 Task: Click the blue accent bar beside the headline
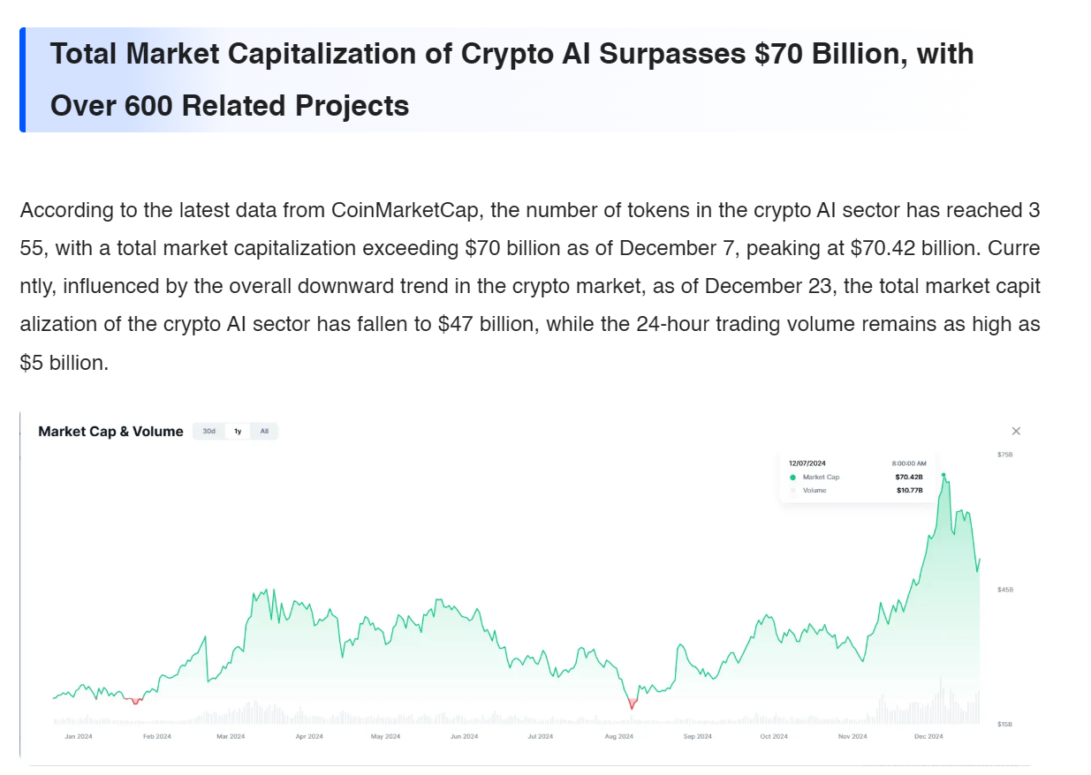point(23,78)
